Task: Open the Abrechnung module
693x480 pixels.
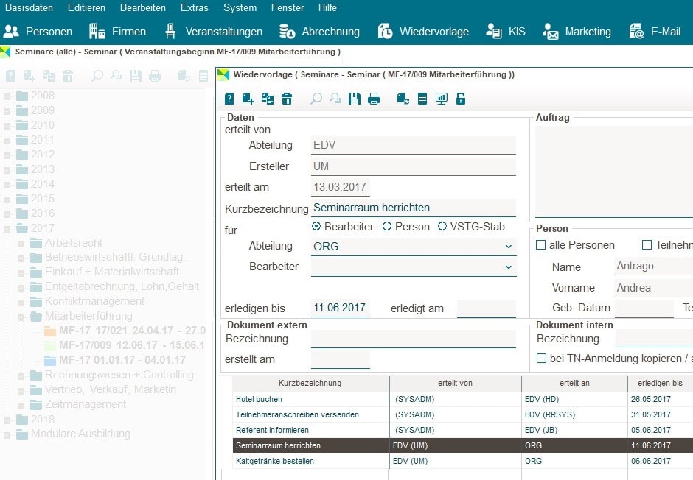Action: [319, 32]
